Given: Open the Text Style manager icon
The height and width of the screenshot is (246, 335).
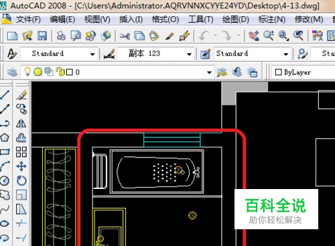Looking at the screenshot, I should coord(11,54).
